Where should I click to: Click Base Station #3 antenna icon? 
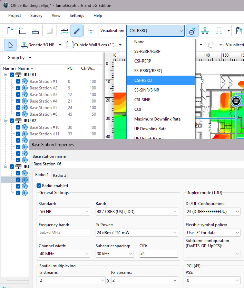point(25,95)
